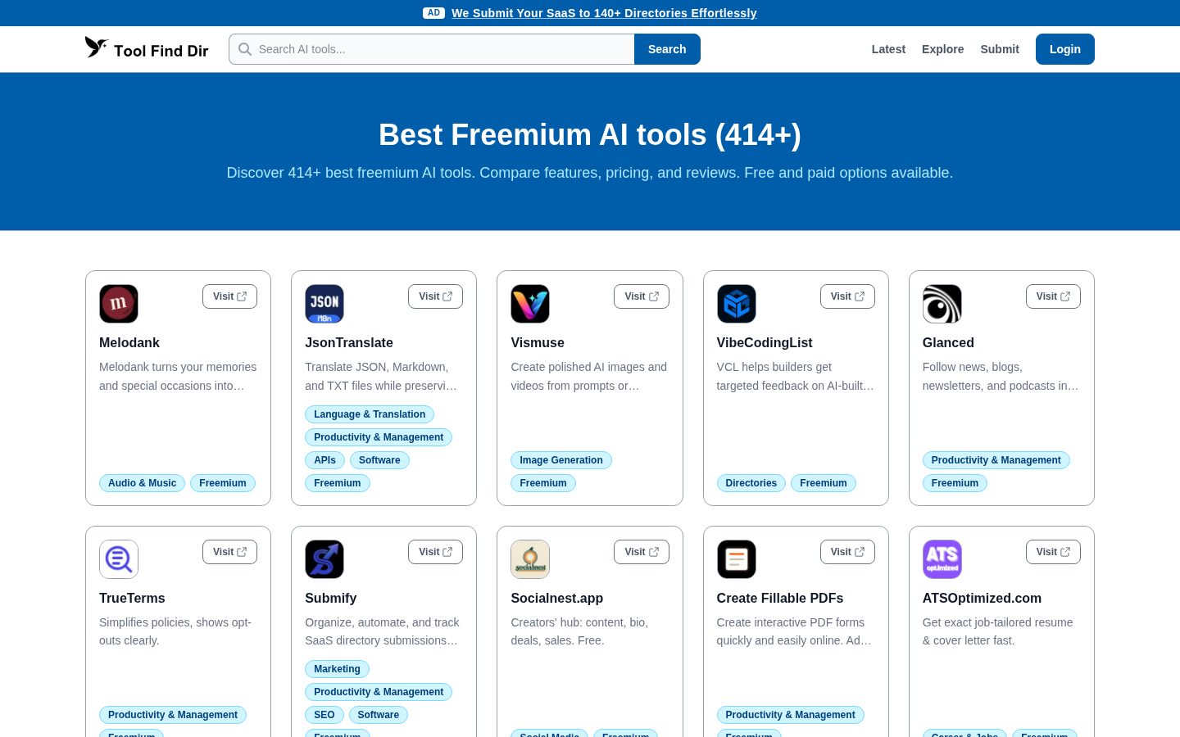The image size is (1180, 737).
Task: Click the magnifier icon in search box
Action: point(244,49)
